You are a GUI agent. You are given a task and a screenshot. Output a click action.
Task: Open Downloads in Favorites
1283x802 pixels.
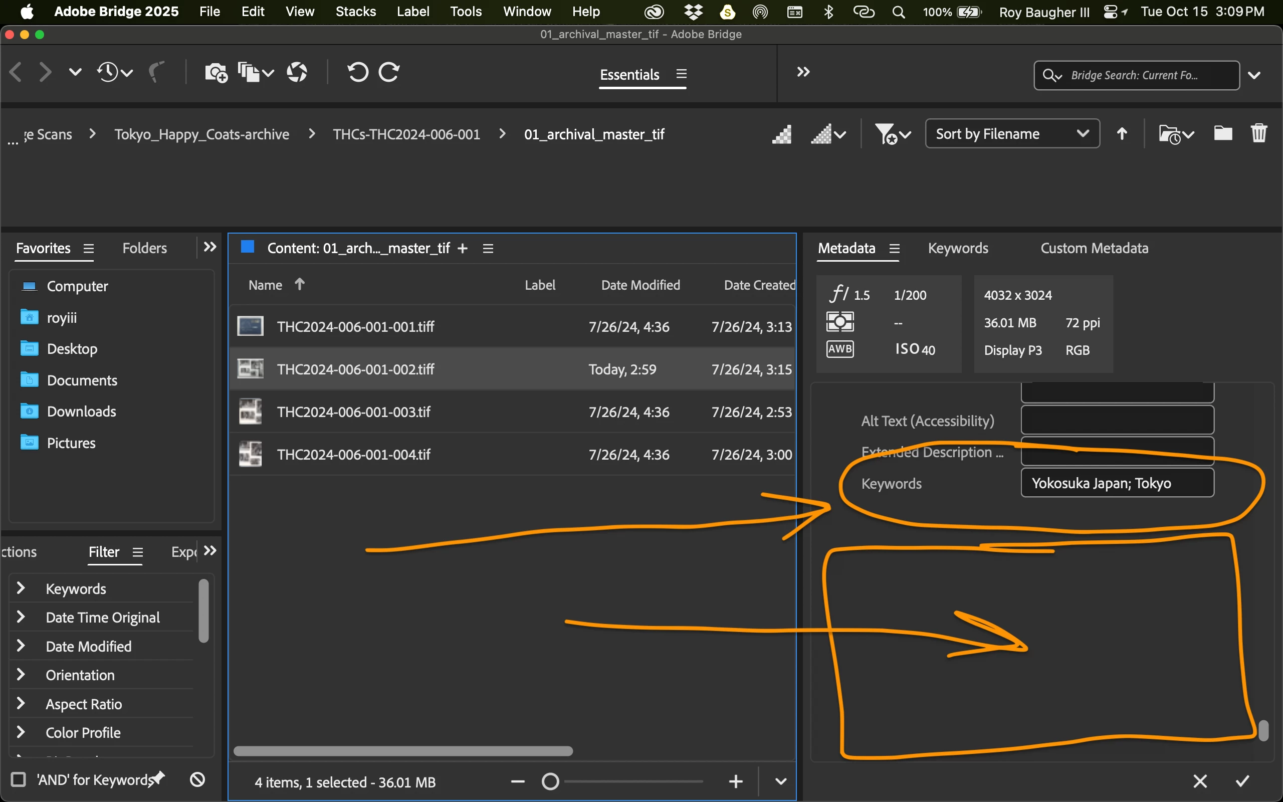coord(81,412)
